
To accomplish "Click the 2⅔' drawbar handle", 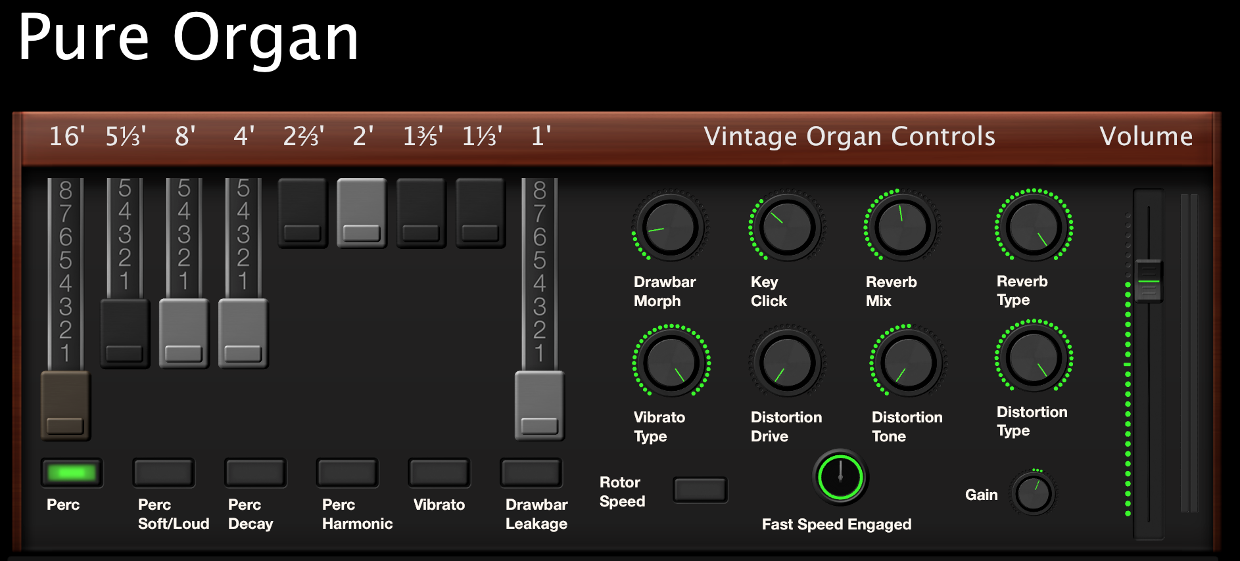I will coord(302,213).
